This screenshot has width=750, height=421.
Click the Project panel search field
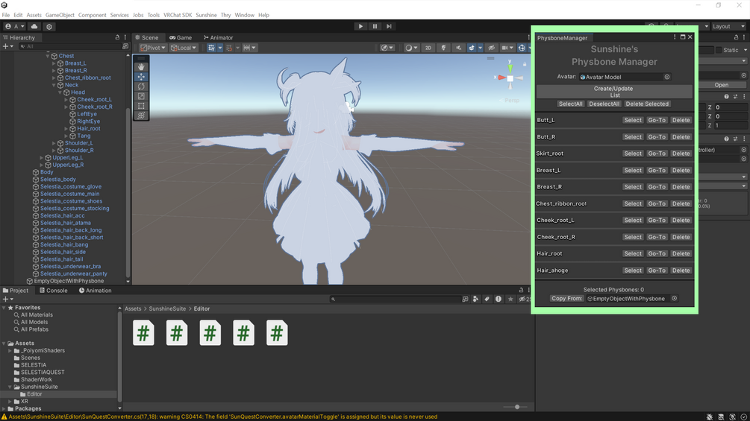pos(395,299)
